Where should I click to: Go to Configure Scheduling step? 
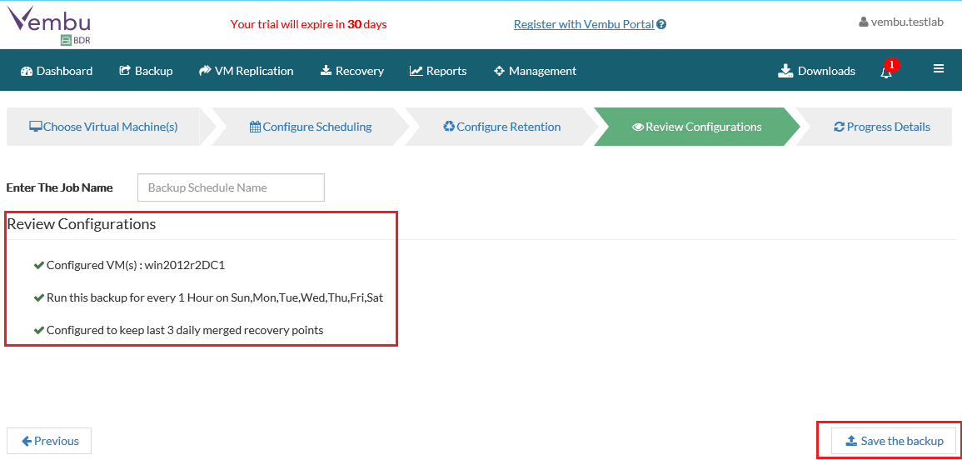tap(311, 127)
